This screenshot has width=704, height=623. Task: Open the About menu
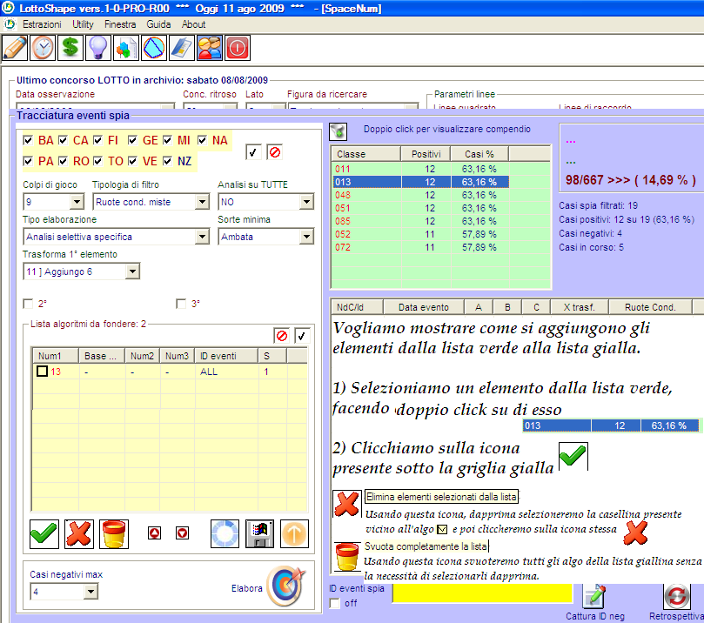[193, 24]
